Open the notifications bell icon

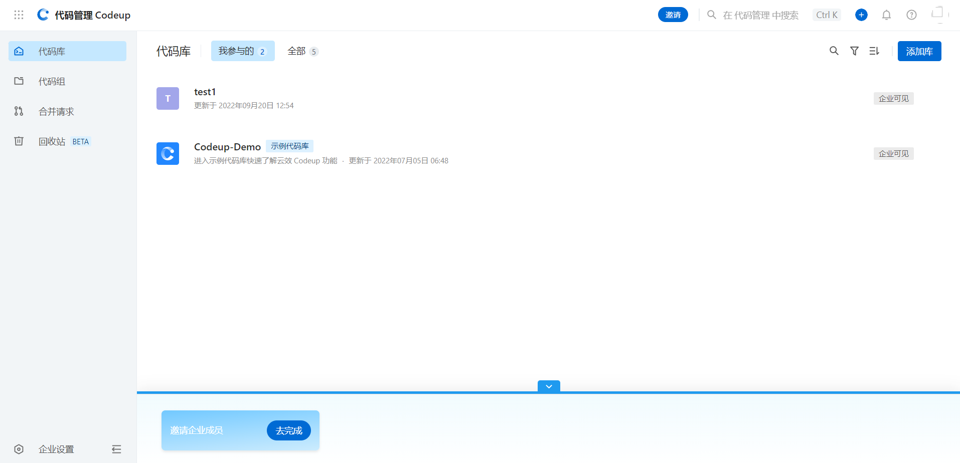coord(886,15)
